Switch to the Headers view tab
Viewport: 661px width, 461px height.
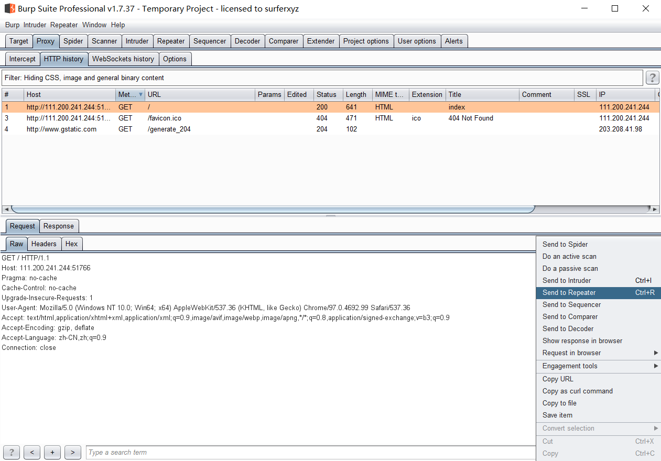click(x=44, y=244)
